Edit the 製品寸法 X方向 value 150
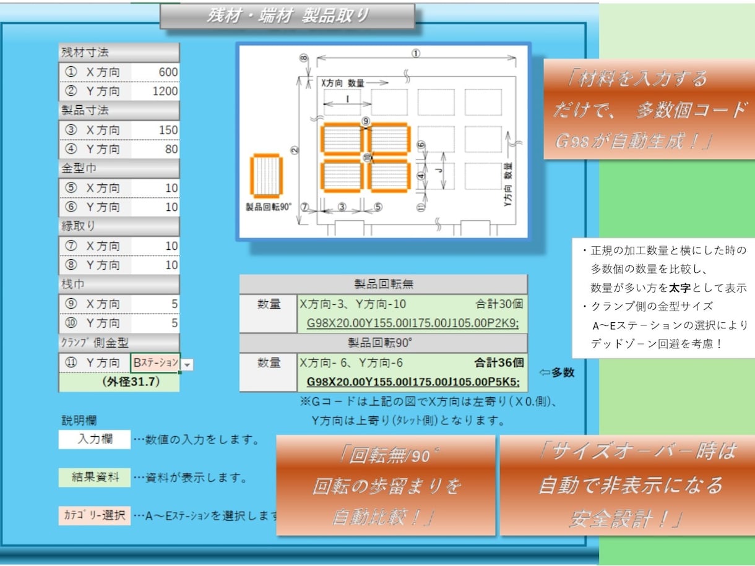This screenshot has width=755, height=566. point(155,130)
